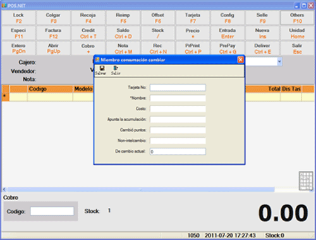Focus the Cambió puntos field
This screenshot has width=316, height=240.
[x=178, y=130]
